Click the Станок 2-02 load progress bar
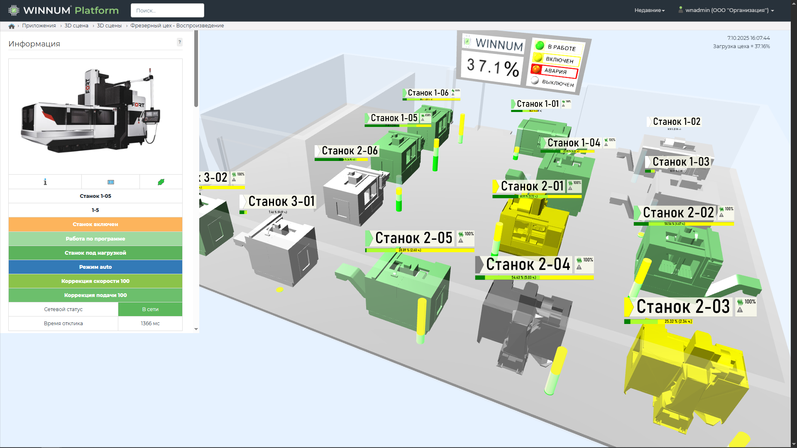The height and width of the screenshot is (448, 797). pyautogui.click(x=683, y=224)
